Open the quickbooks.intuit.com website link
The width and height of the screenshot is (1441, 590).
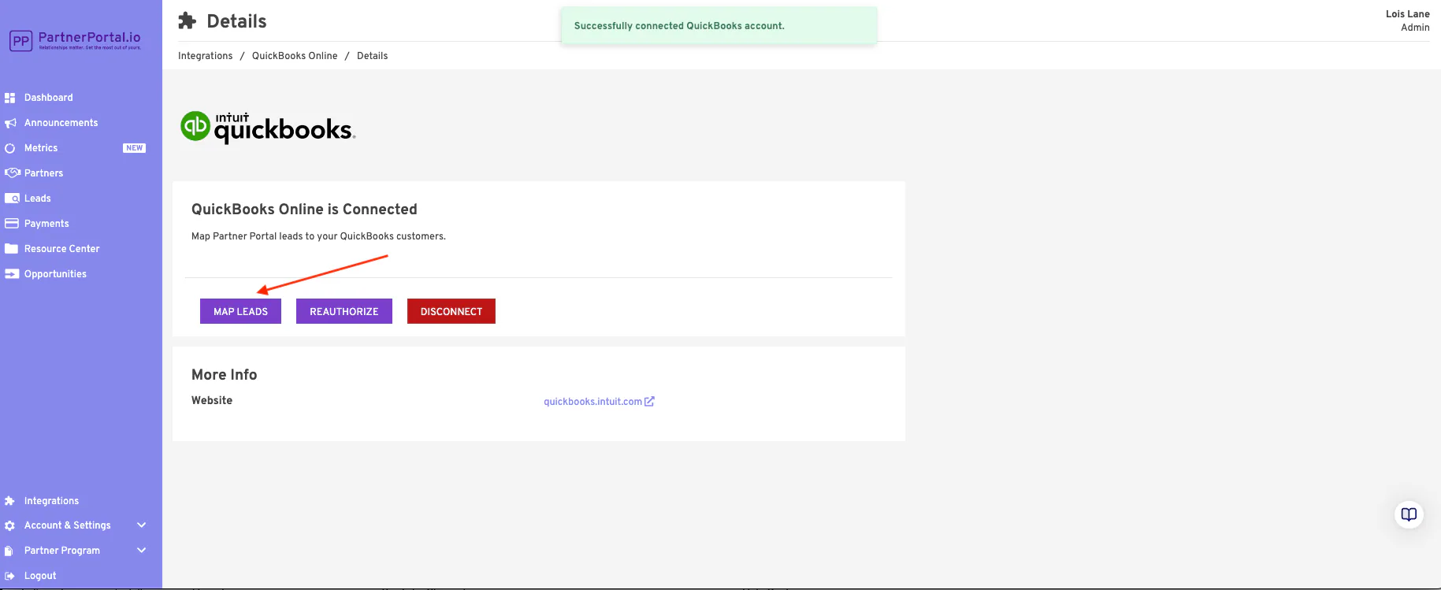(x=592, y=402)
